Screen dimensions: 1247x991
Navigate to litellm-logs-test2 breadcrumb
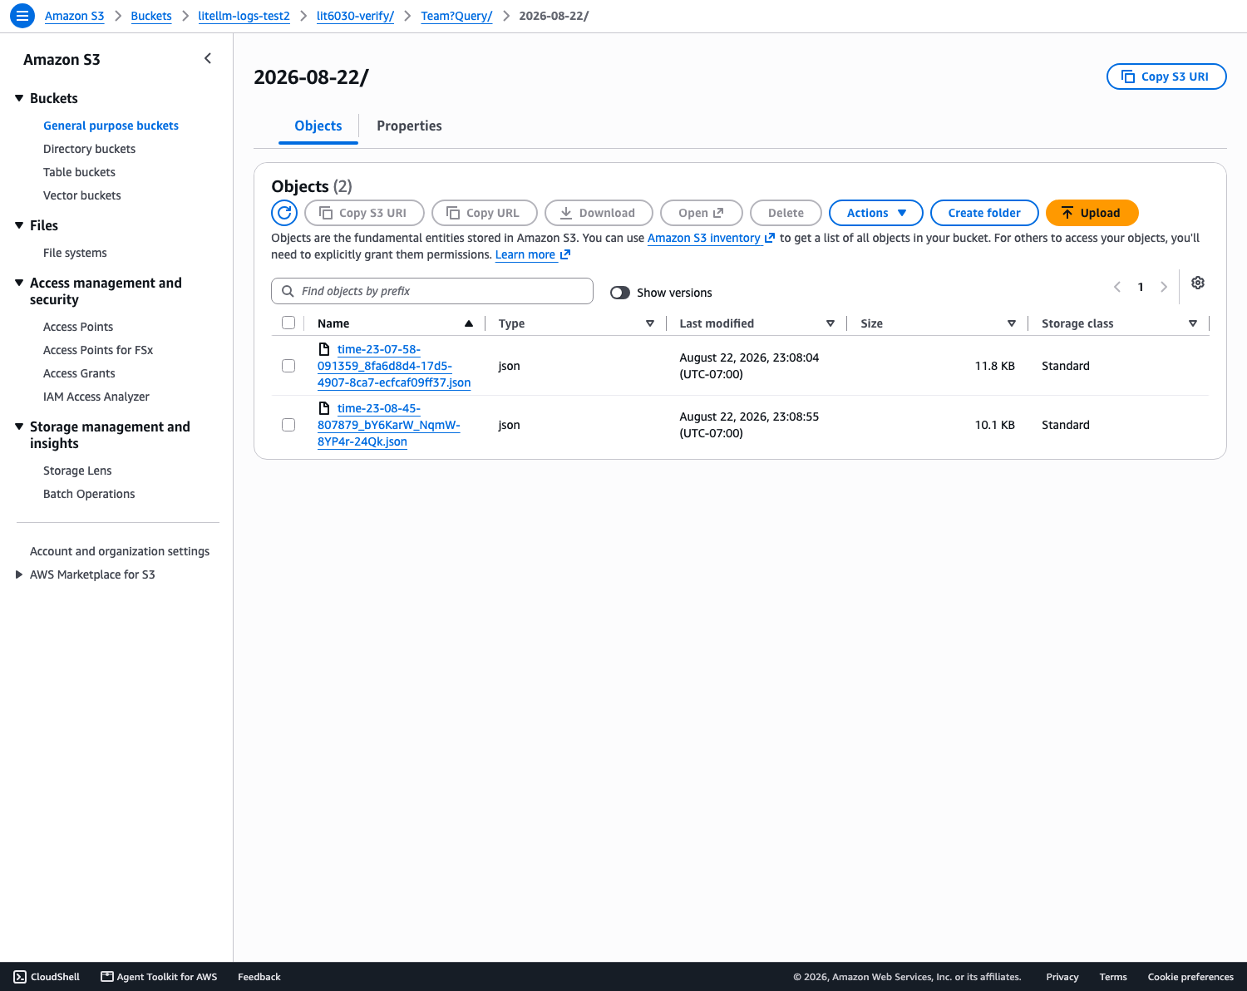point(244,16)
